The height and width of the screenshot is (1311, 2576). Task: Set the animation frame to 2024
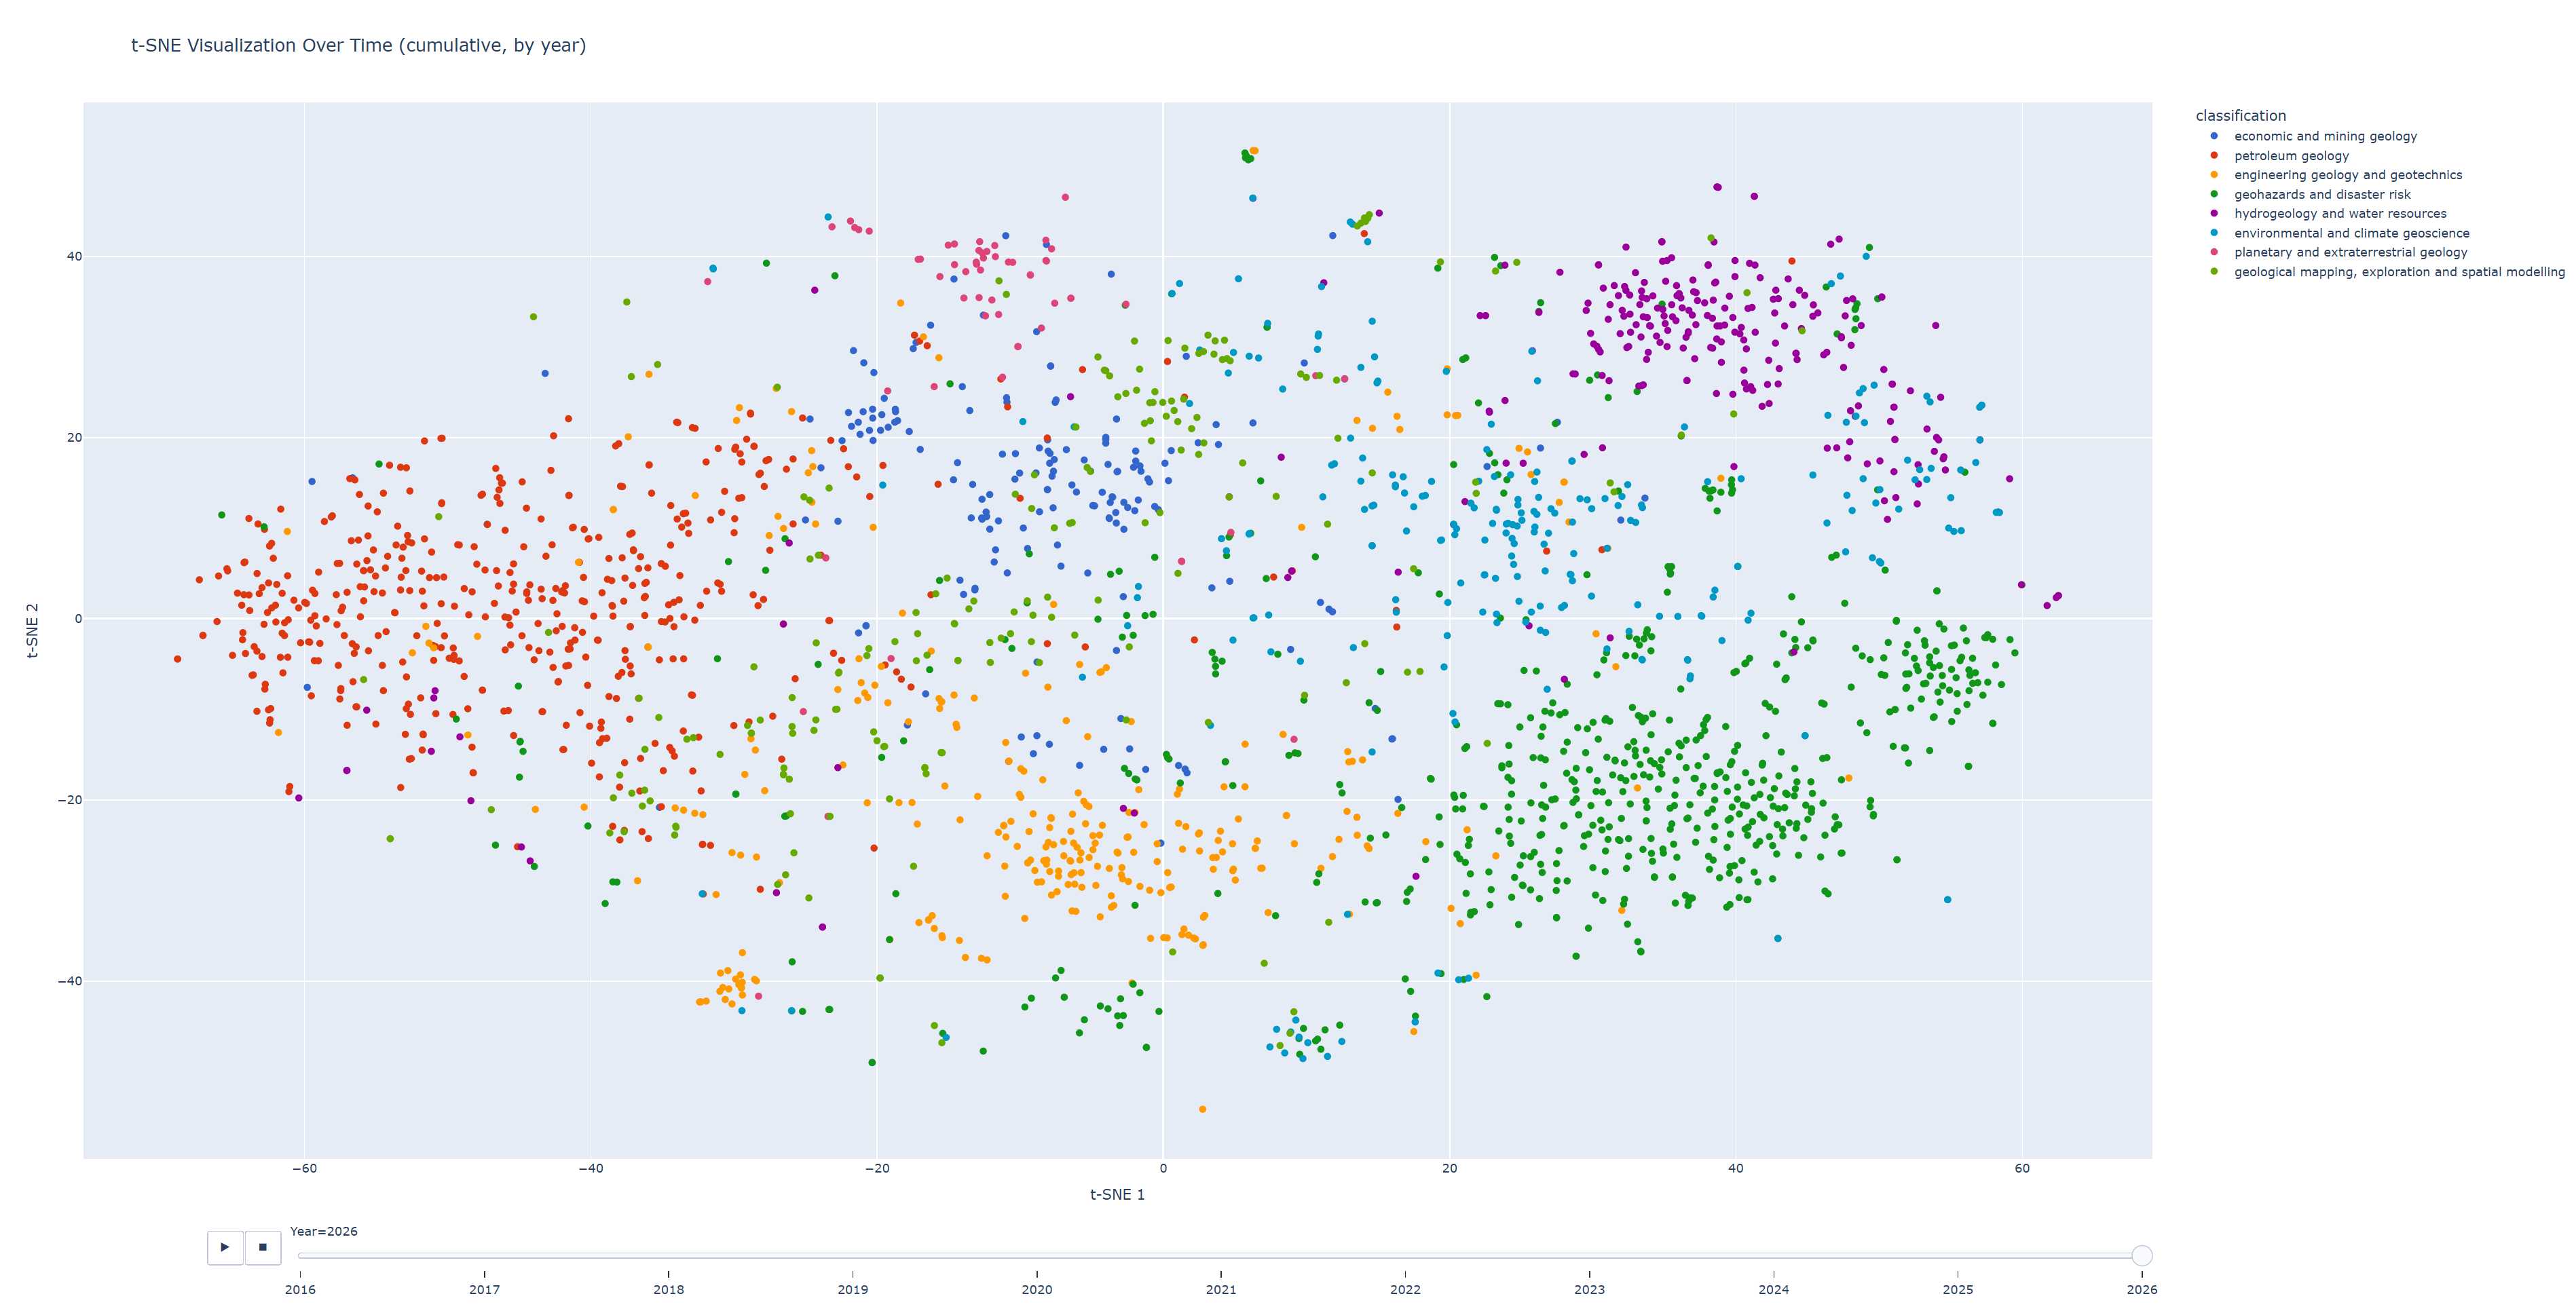click(x=1774, y=1289)
